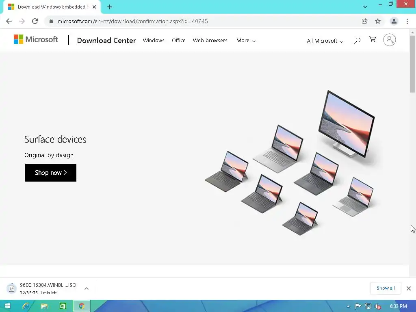Viewport: 416px width, 312px height.
Task: Open the shopping cart icon
Action: click(373, 39)
